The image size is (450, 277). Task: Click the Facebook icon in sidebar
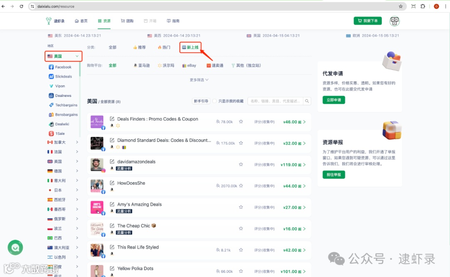51,67
